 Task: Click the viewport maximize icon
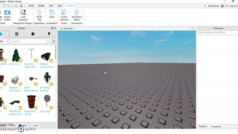coord(193,28)
